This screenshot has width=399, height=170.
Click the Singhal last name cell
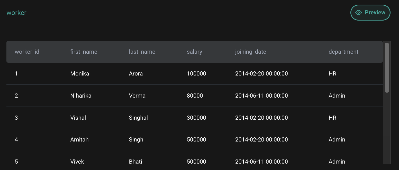point(138,118)
